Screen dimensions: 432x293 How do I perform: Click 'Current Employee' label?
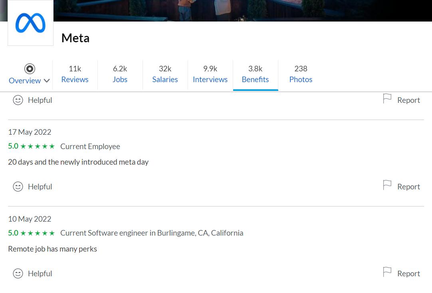coord(90,146)
